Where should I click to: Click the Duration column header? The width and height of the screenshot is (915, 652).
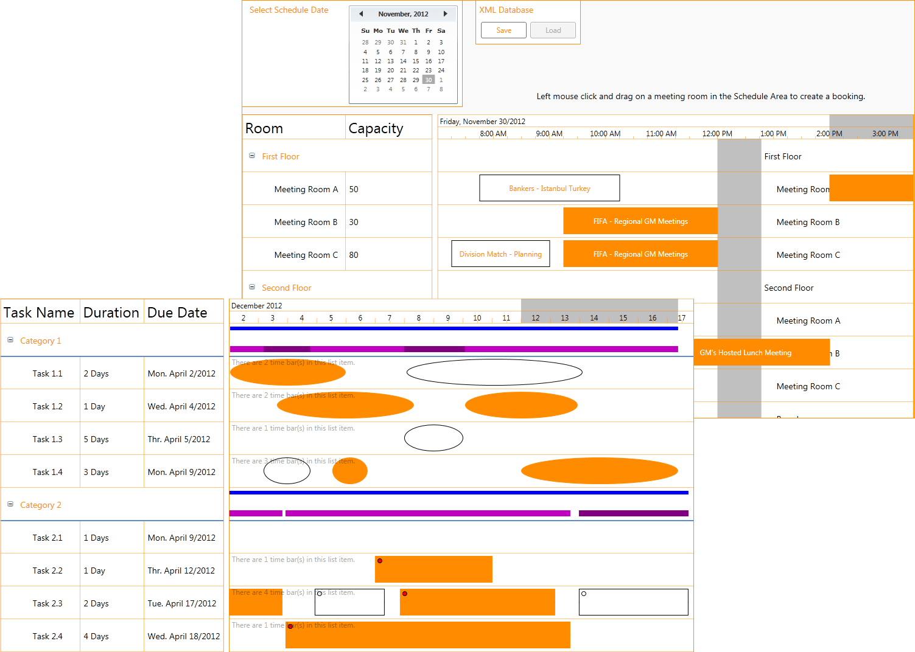(111, 312)
